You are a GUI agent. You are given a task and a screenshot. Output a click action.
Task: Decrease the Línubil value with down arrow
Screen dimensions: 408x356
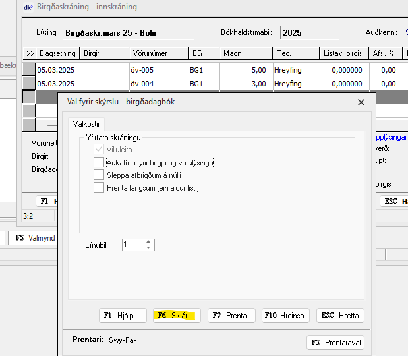(149, 248)
